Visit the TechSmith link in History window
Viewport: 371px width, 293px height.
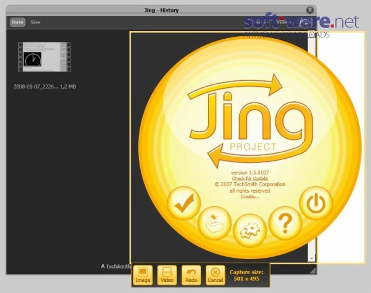pos(118,266)
